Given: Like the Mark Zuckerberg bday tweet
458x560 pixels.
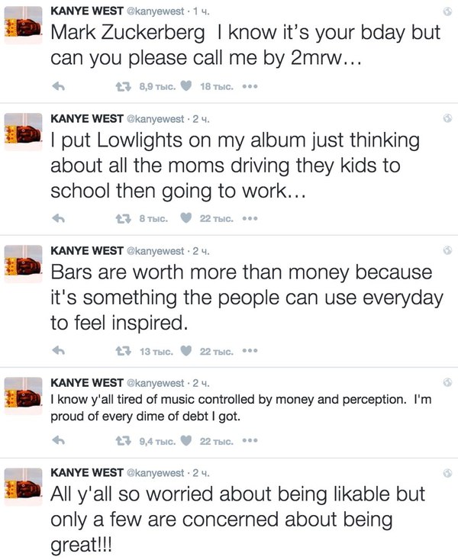Looking at the screenshot, I should [x=186, y=87].
